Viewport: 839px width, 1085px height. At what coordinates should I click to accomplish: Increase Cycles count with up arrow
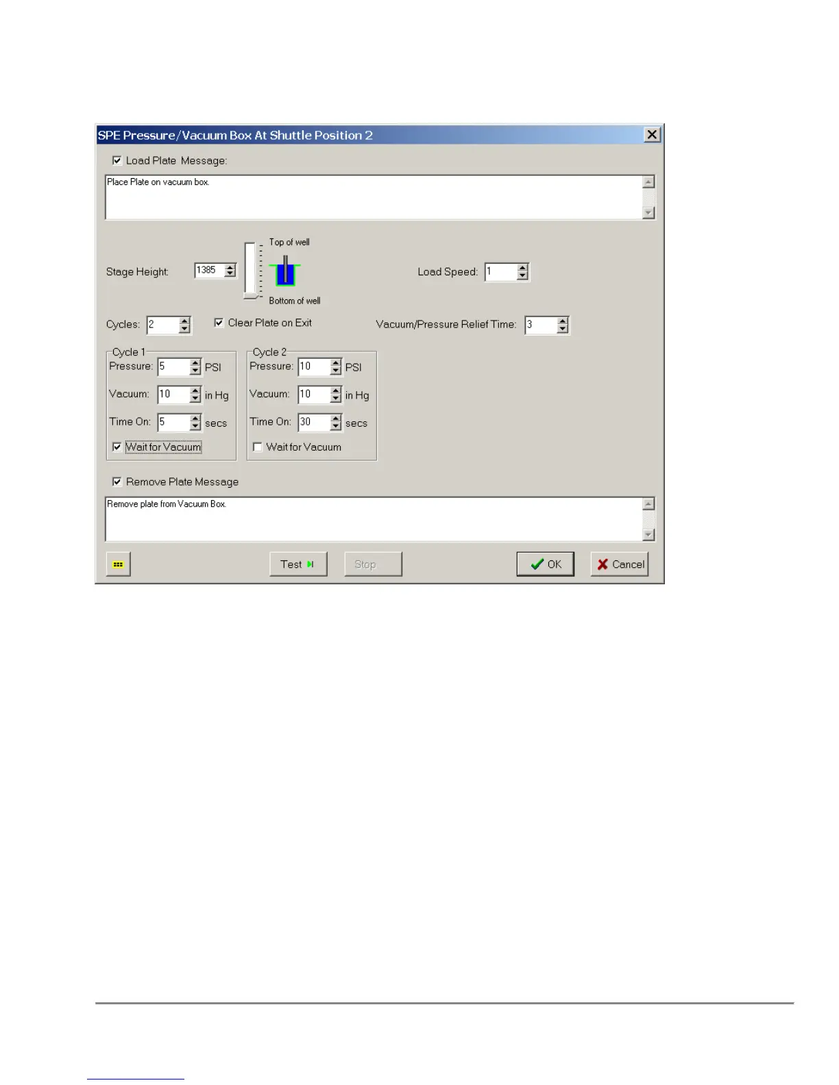(x=184, y=321)
